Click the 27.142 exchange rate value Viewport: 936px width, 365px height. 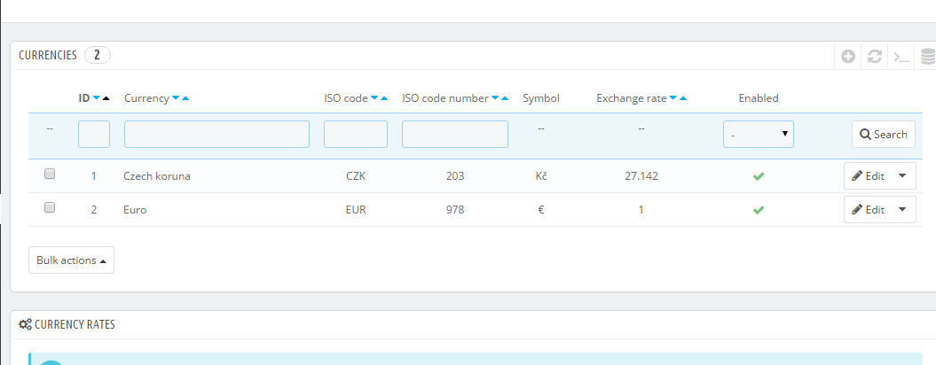click(641, 176)
